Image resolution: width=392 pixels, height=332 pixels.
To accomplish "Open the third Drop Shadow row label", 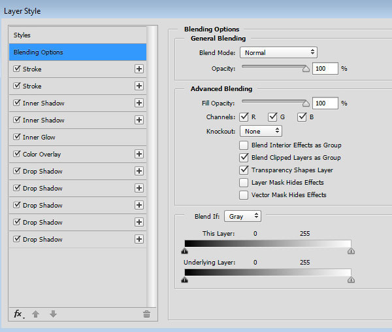I will 42,205.
